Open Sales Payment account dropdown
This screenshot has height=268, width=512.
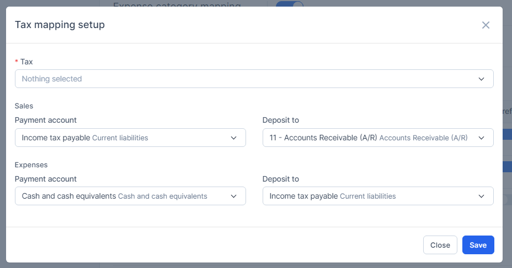click(124, 138)
